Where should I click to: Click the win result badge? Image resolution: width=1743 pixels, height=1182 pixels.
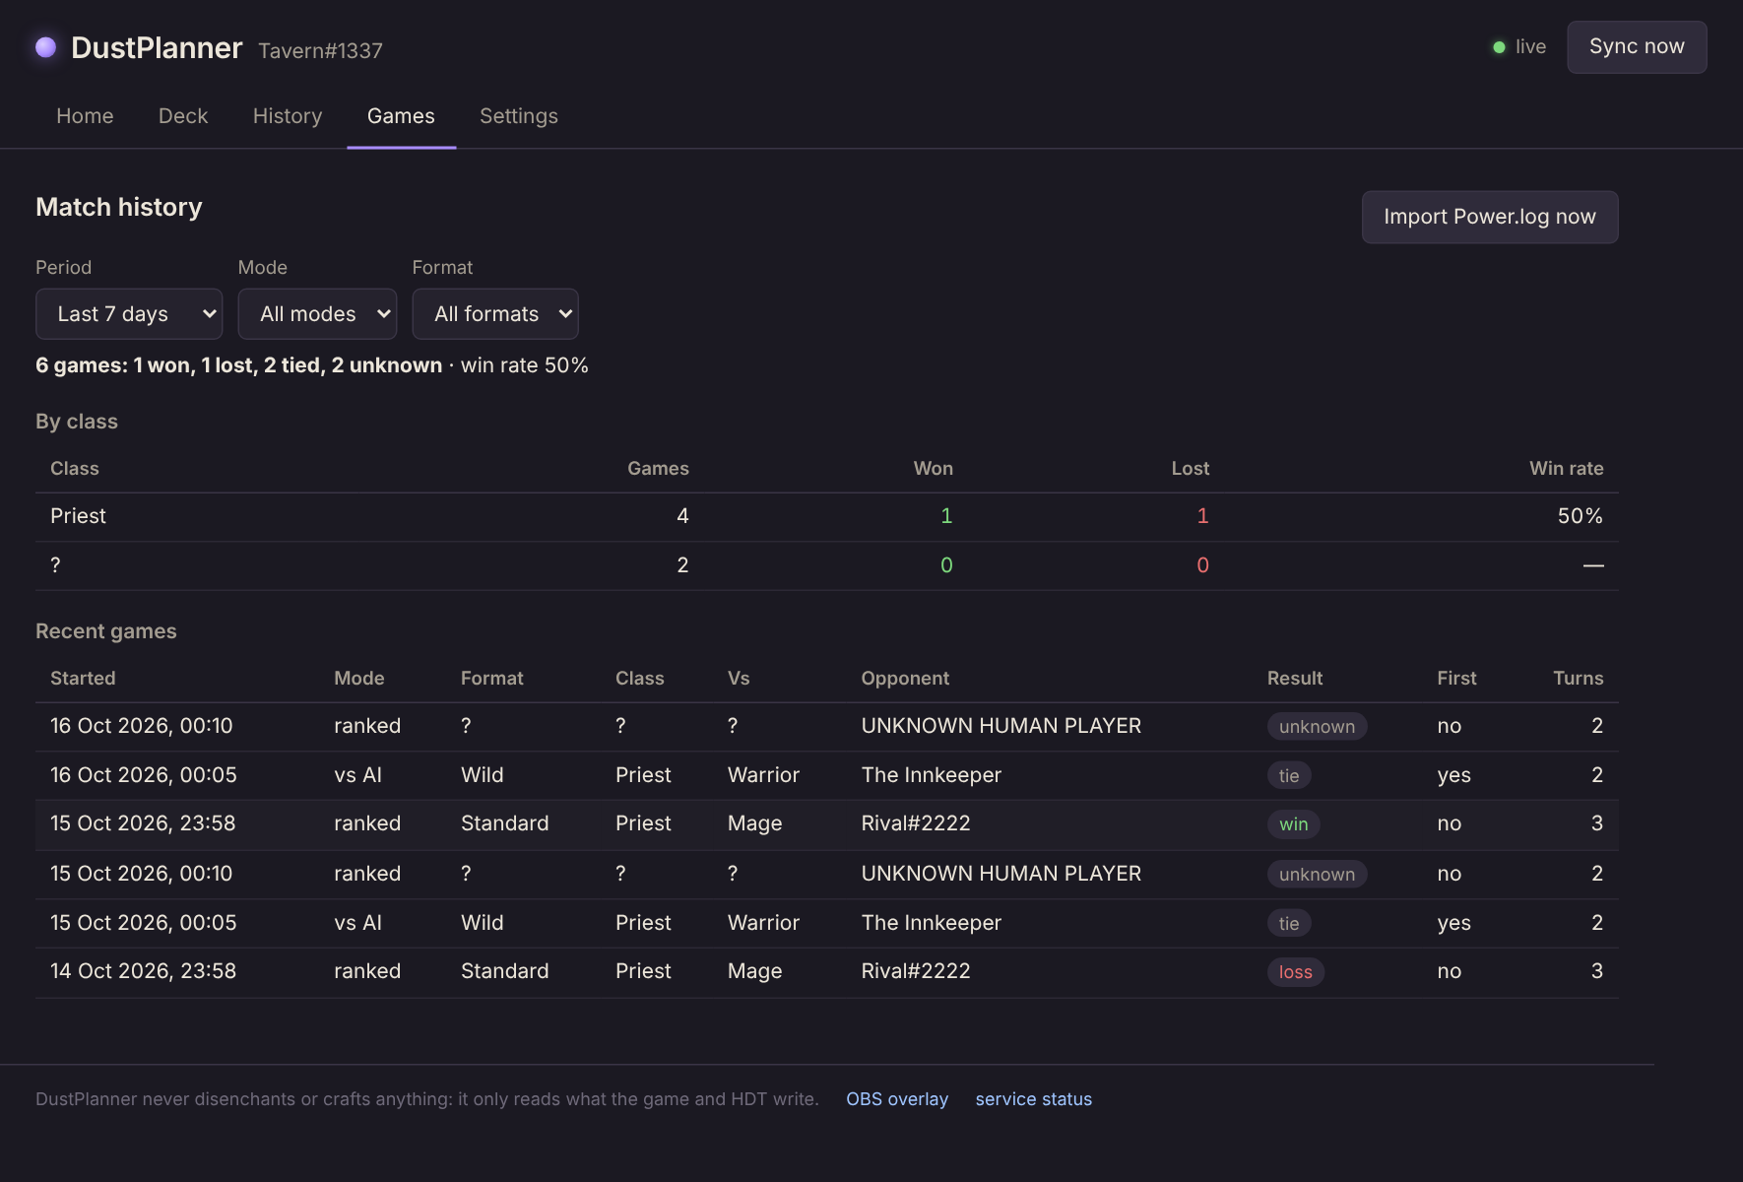[x=1294, y=824]
